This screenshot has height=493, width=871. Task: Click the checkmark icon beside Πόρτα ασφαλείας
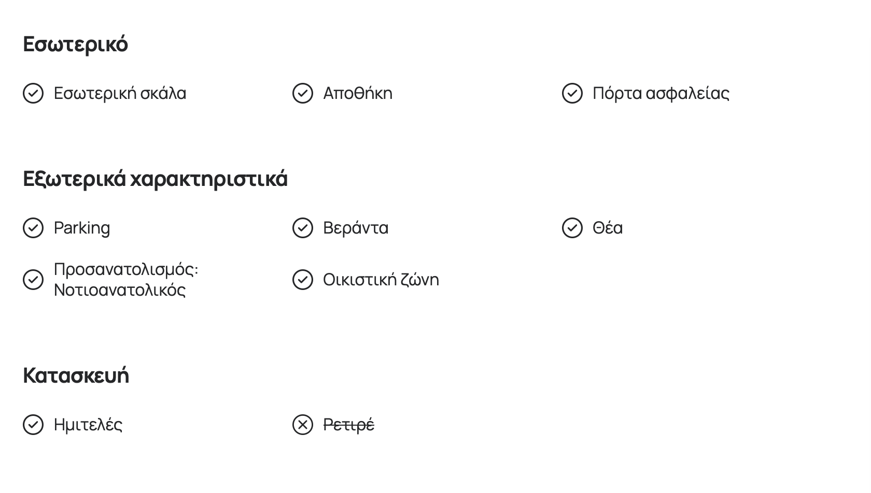coord(572,93)
